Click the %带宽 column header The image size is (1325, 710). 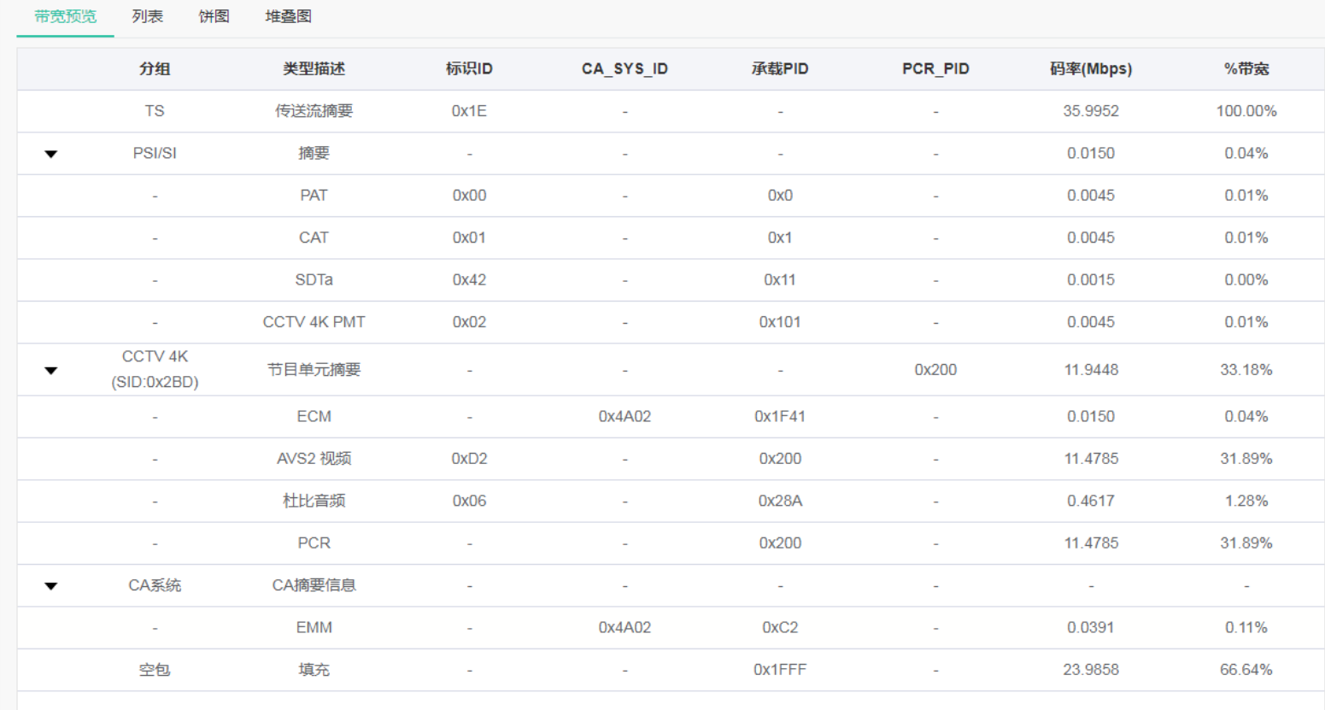(1246, 69)
